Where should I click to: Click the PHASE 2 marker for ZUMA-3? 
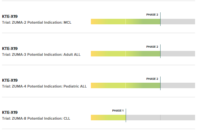(152, 47)
